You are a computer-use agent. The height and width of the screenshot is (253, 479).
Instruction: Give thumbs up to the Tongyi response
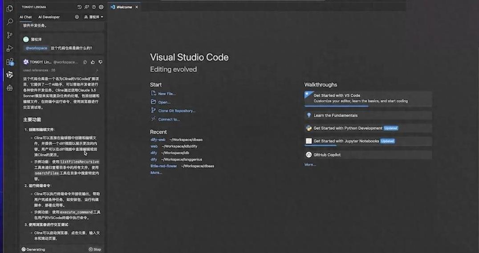[x=93, y=62]
